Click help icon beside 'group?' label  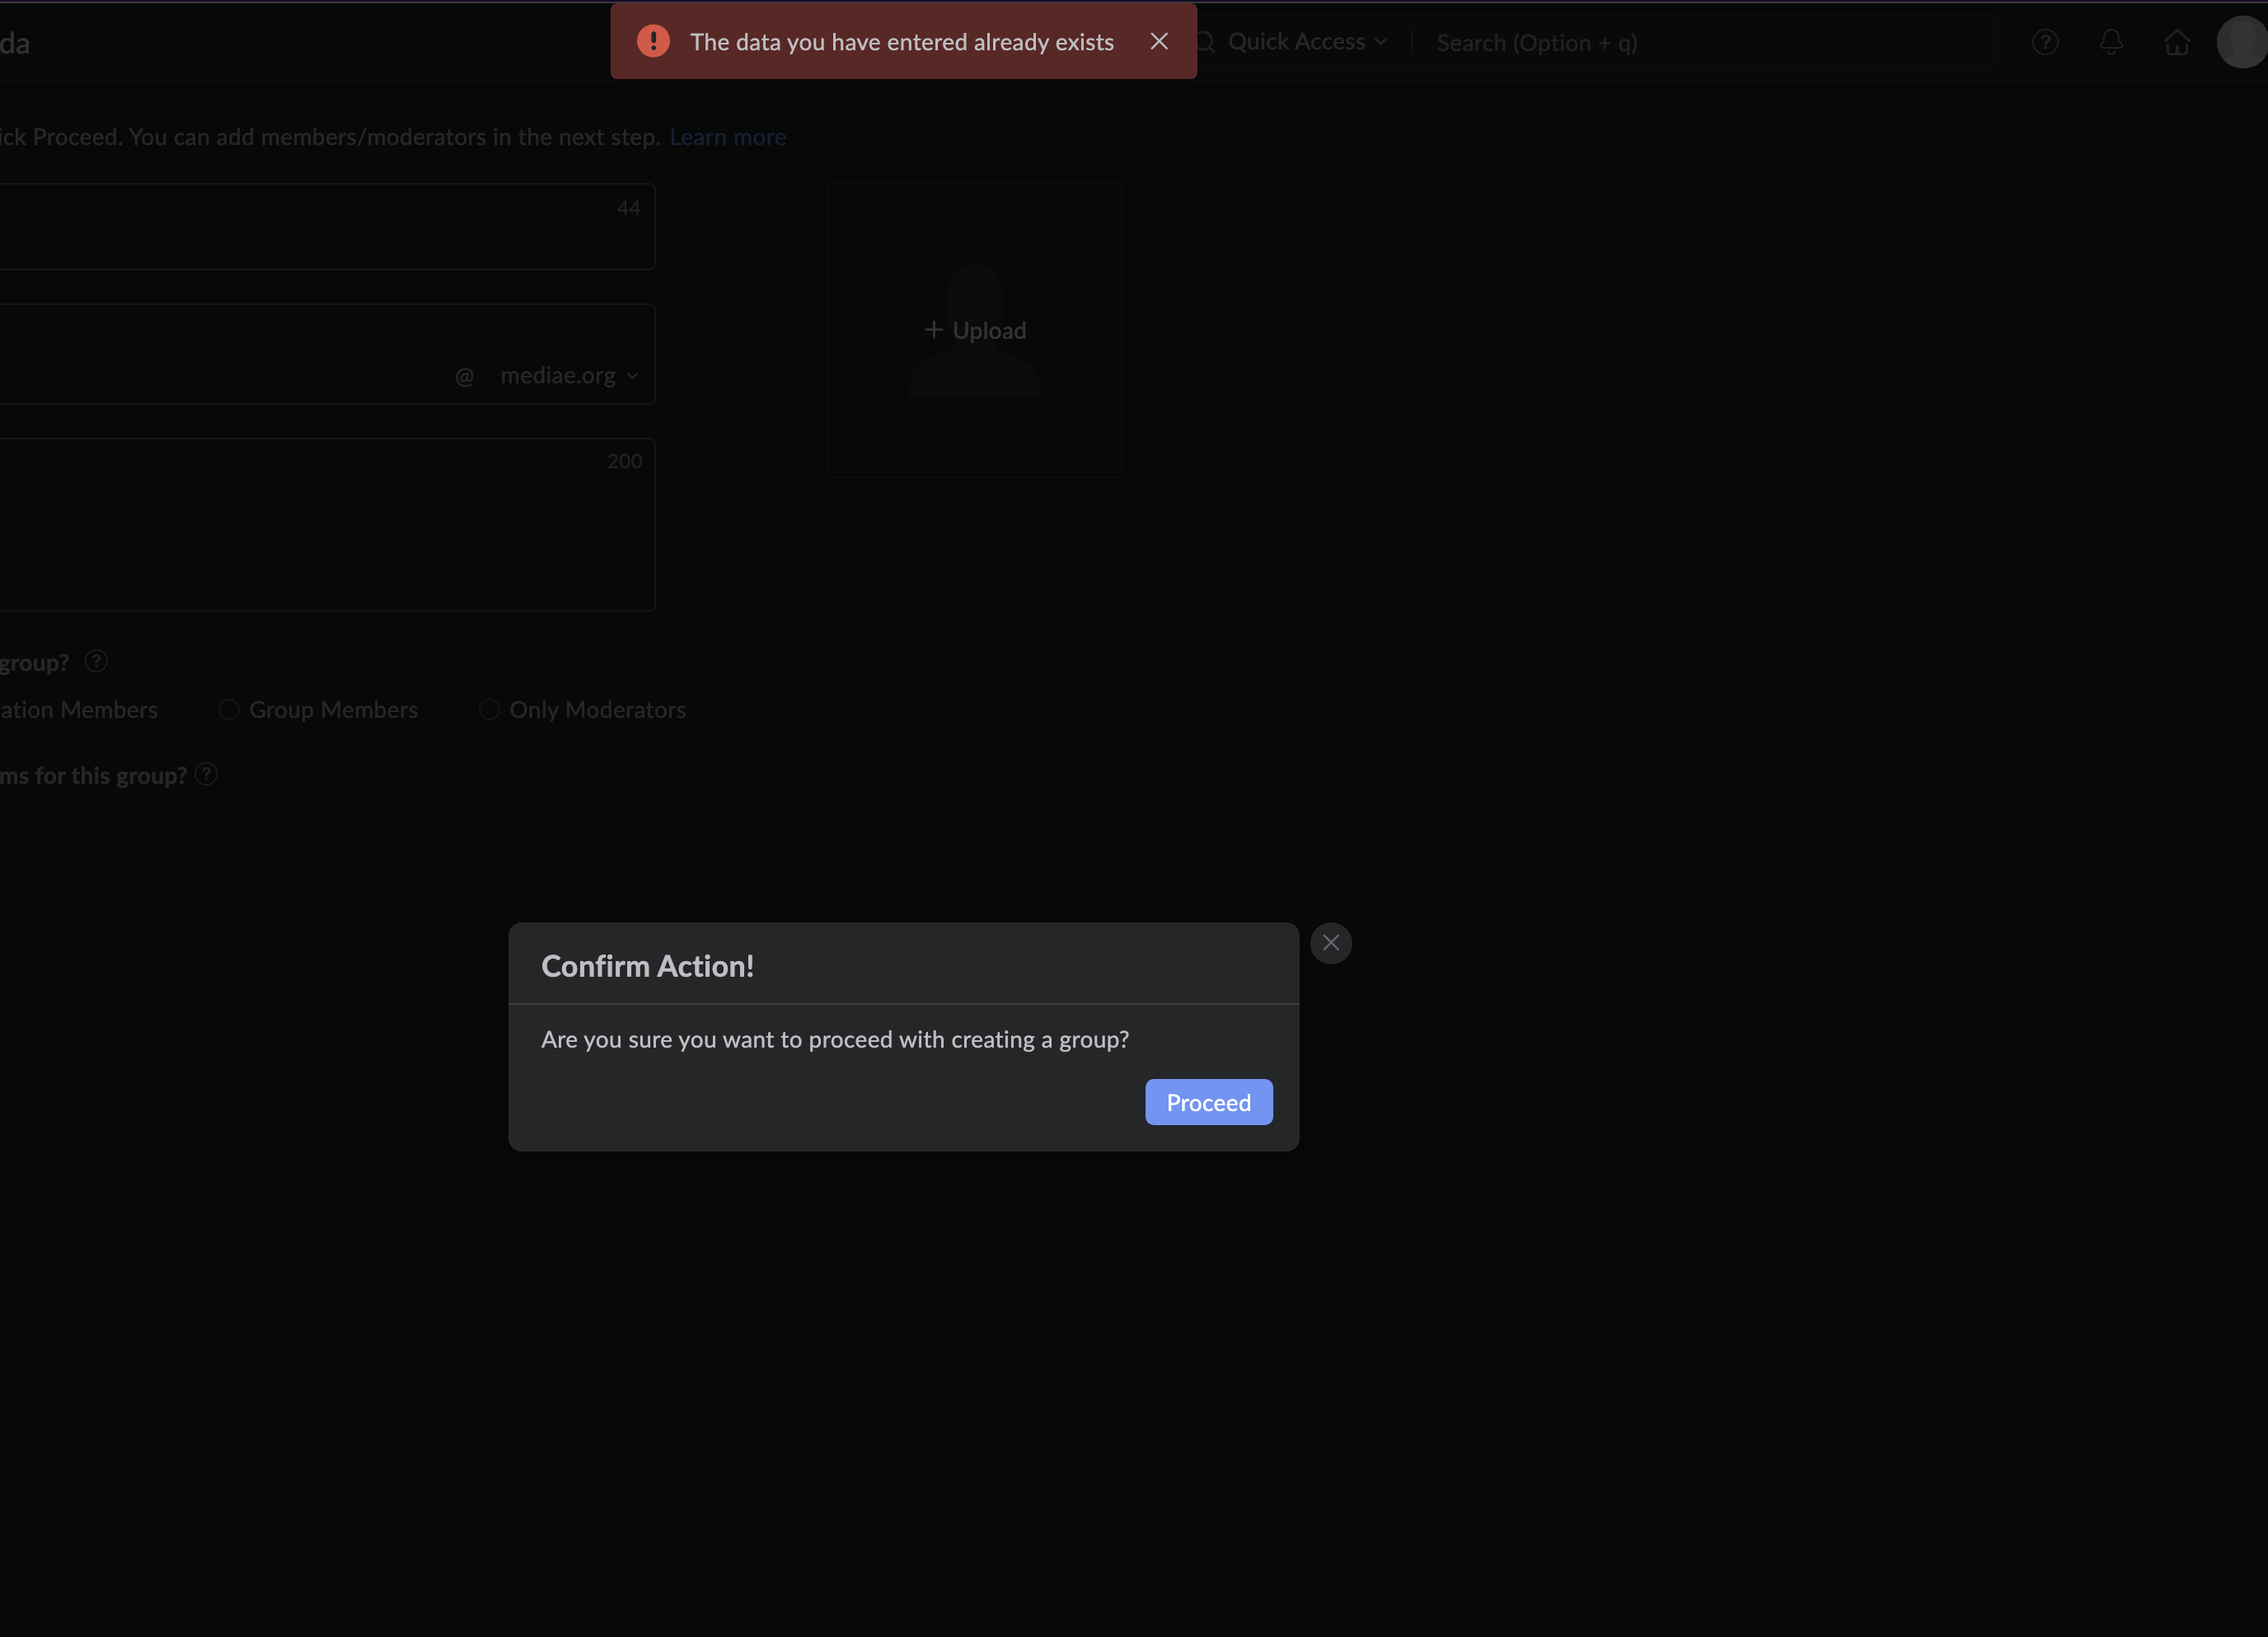96,662
